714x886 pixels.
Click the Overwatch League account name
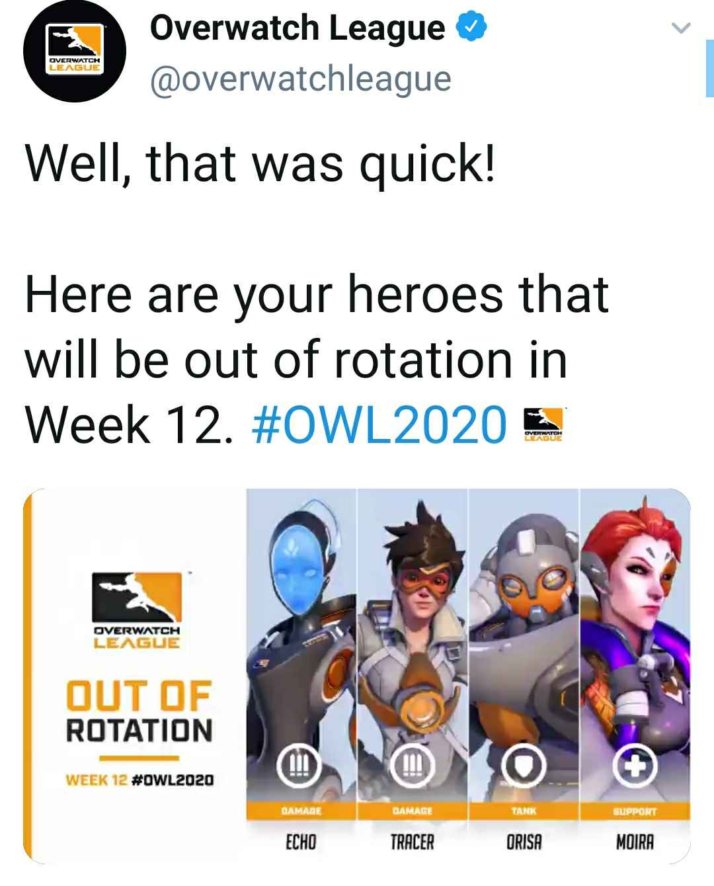[297, 28]
